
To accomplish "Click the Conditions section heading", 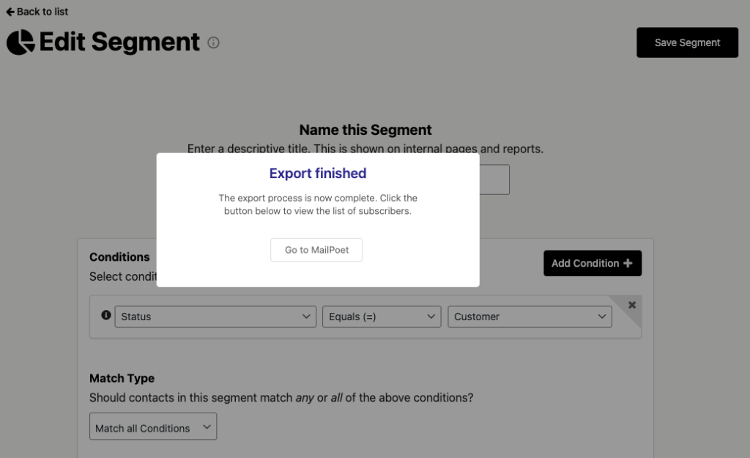I will (x=119, y=257).
